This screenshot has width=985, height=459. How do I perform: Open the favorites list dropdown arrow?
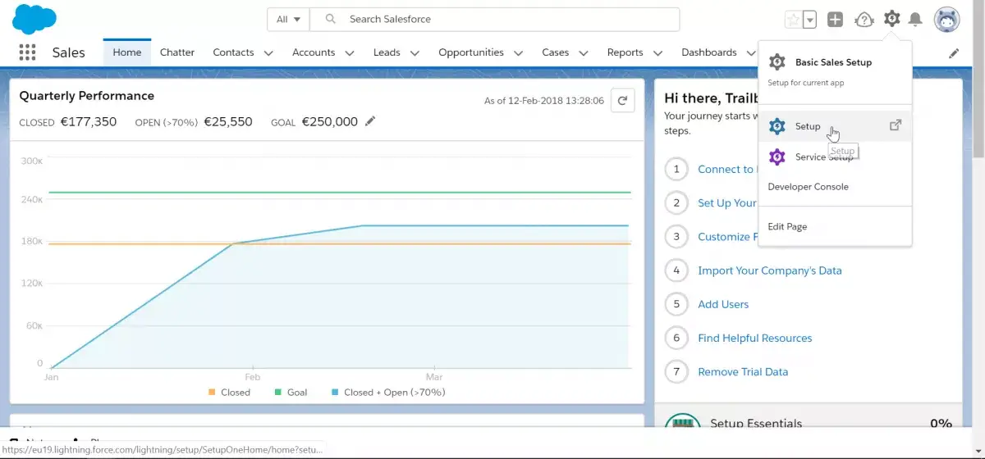click(x=809, y=20)
